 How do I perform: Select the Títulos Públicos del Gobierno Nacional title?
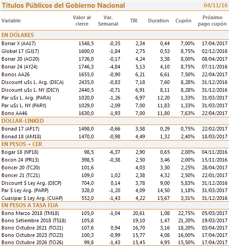(x=63, y=5)
